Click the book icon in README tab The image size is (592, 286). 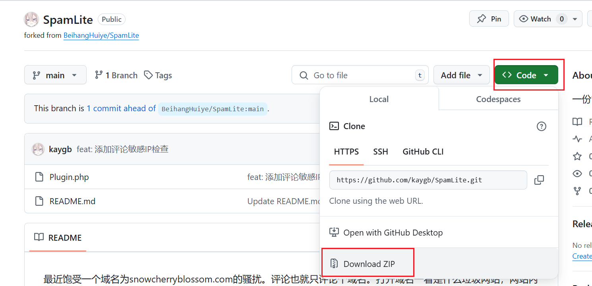click(39, 238)
